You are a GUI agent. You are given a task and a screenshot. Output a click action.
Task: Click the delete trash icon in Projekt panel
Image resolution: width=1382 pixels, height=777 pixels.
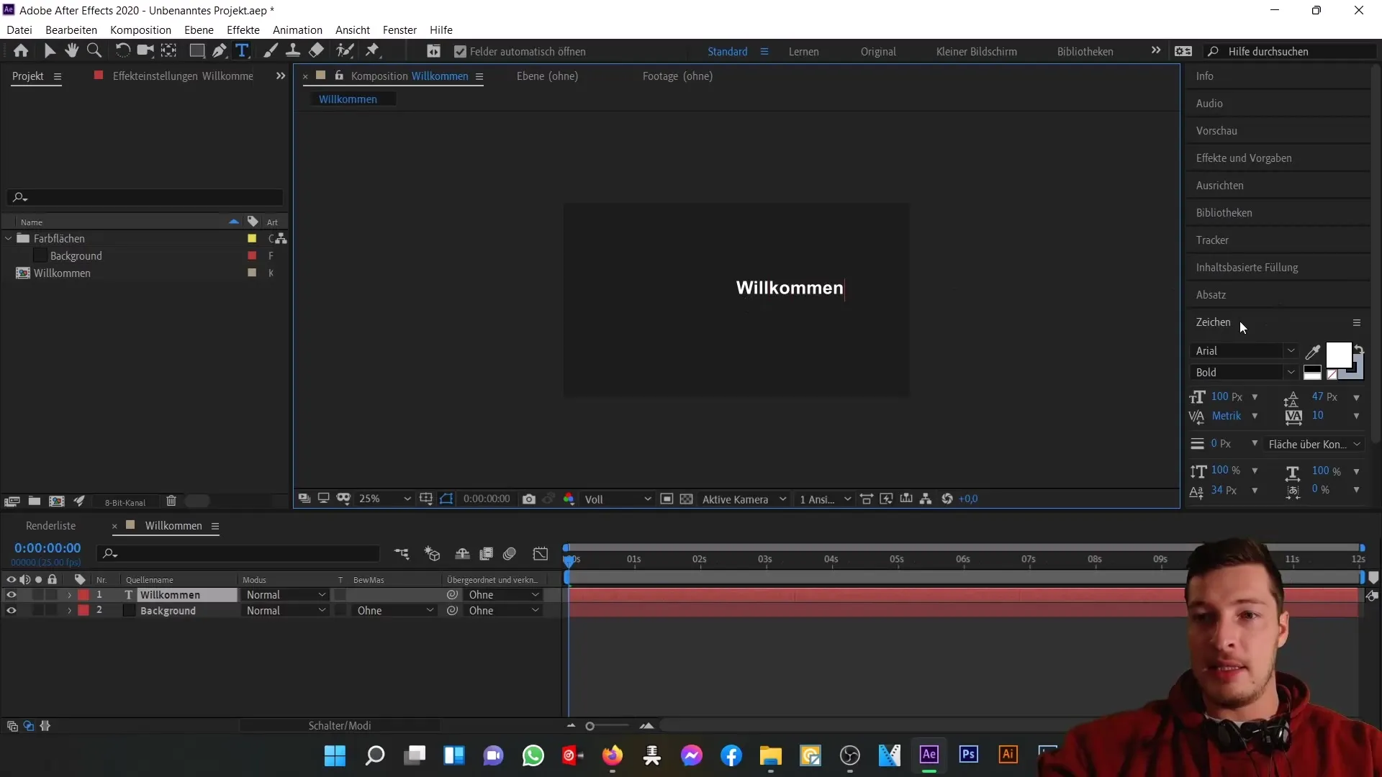tap(171, 501)
